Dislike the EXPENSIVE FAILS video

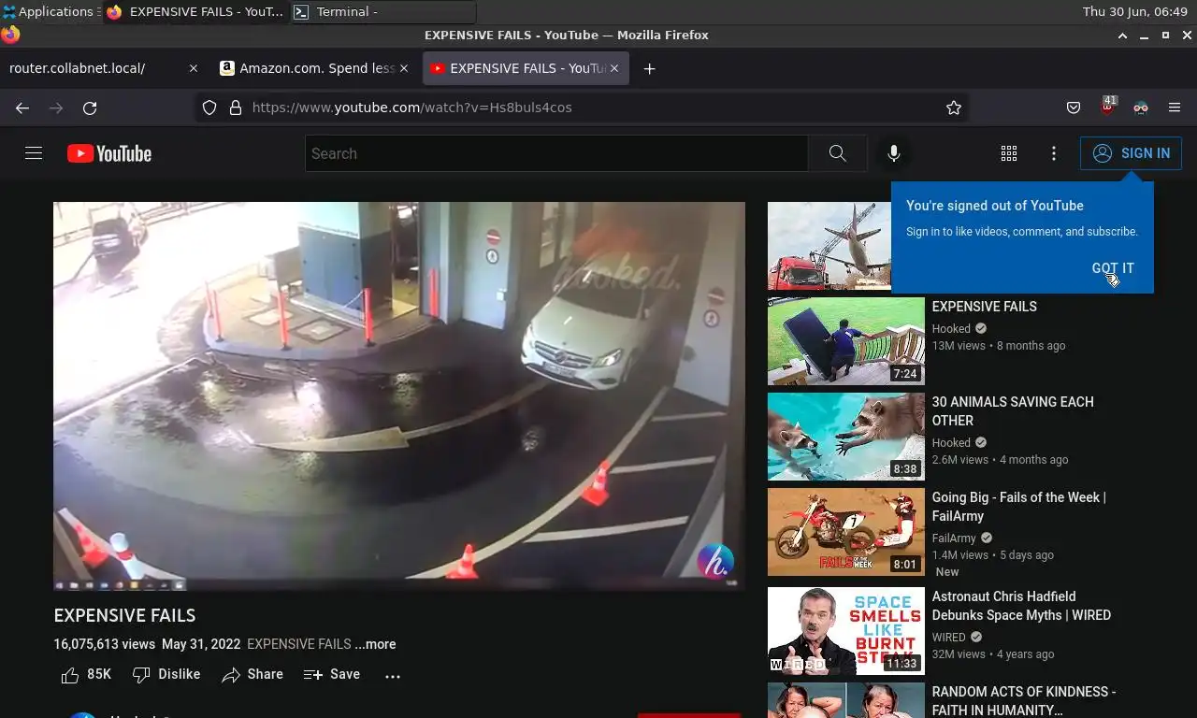tap(166, 674)
